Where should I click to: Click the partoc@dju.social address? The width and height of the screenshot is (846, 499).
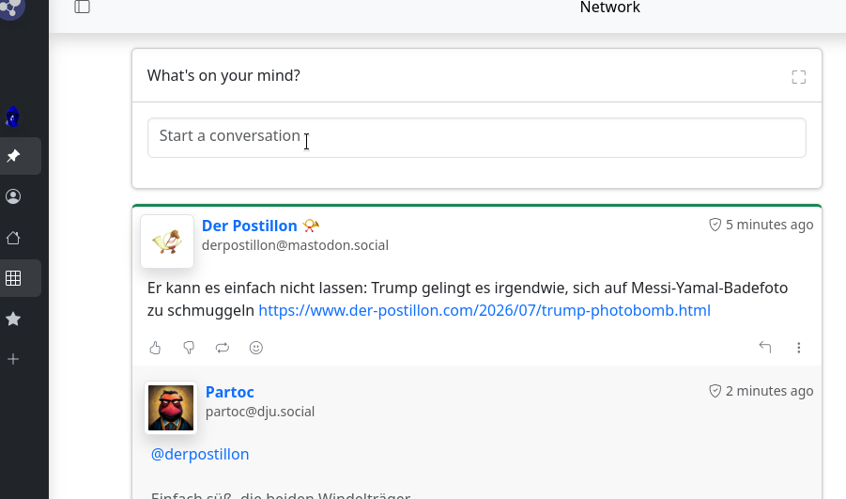click(260, 412)
